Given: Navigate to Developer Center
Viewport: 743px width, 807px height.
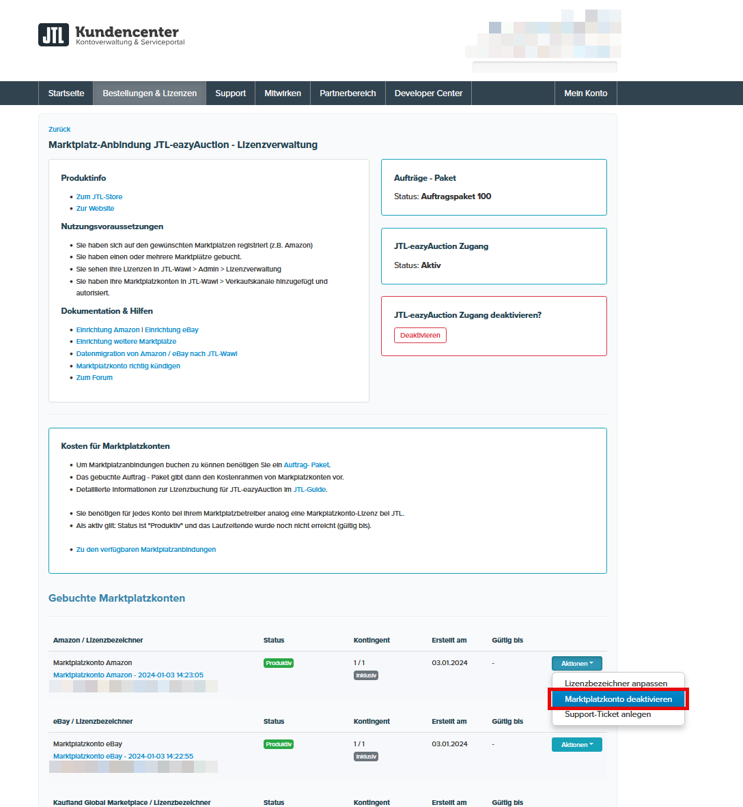Looking at the screenshot, I should click(428, 93).
